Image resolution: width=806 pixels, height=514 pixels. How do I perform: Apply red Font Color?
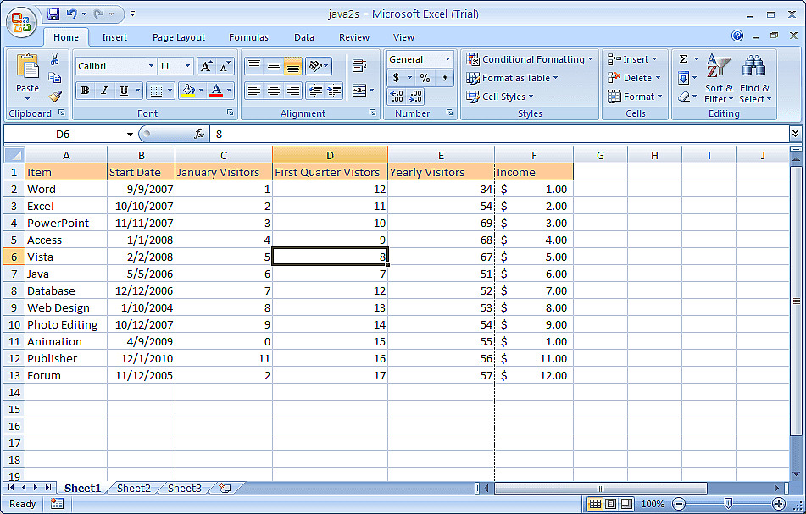216,91
